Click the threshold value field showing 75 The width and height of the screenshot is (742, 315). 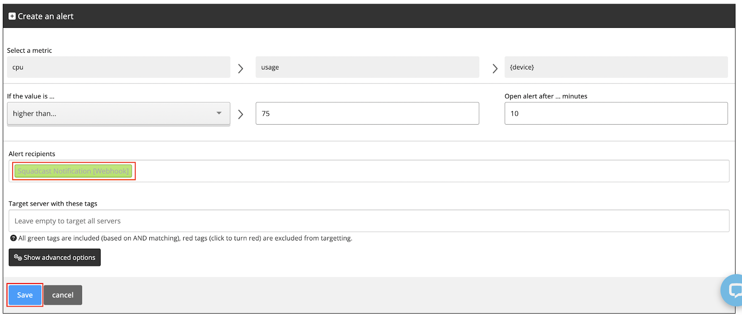tap(367, 113)
